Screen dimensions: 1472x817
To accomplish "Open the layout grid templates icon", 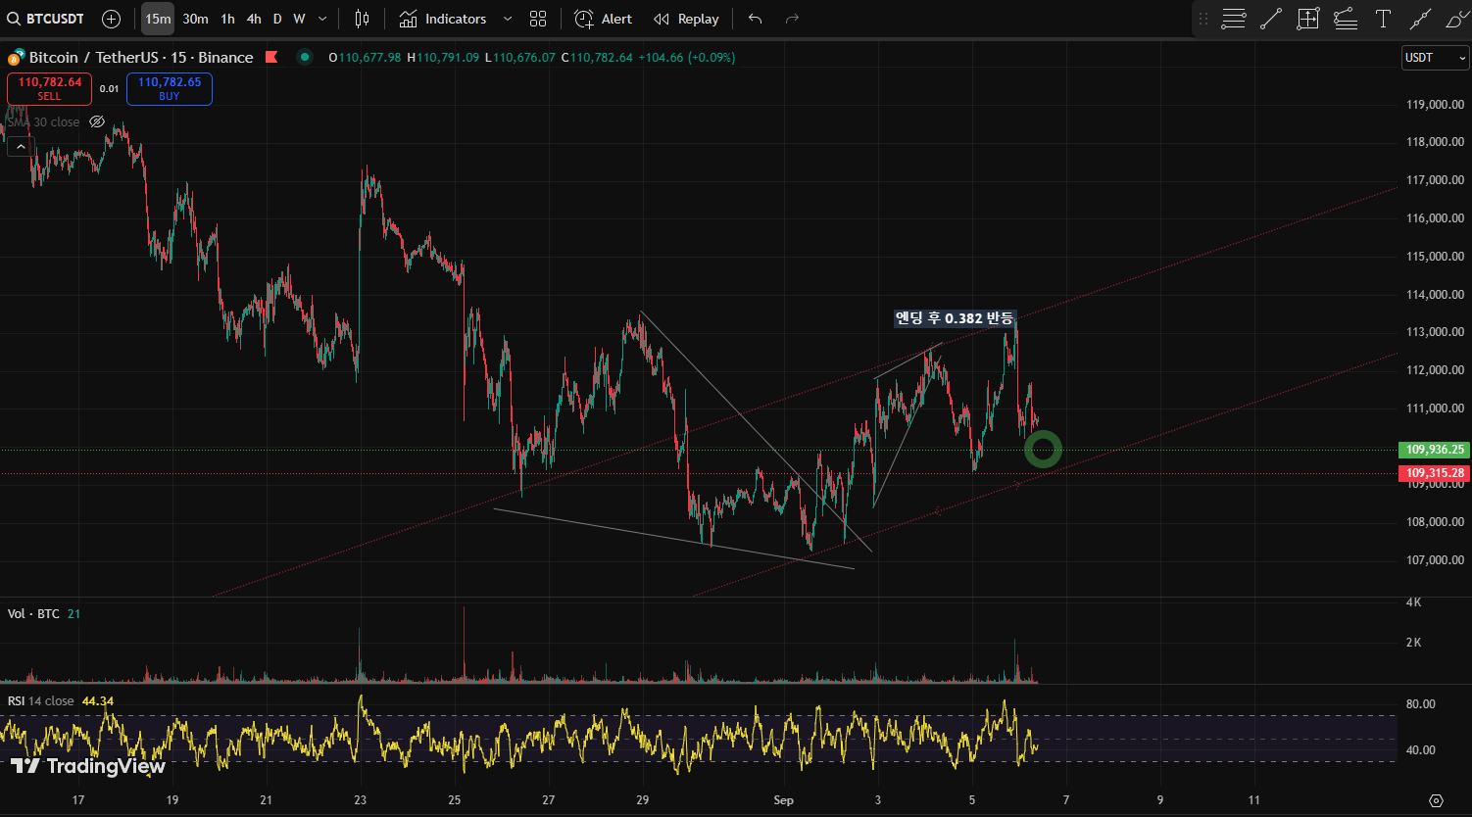I will coord(538,19).
